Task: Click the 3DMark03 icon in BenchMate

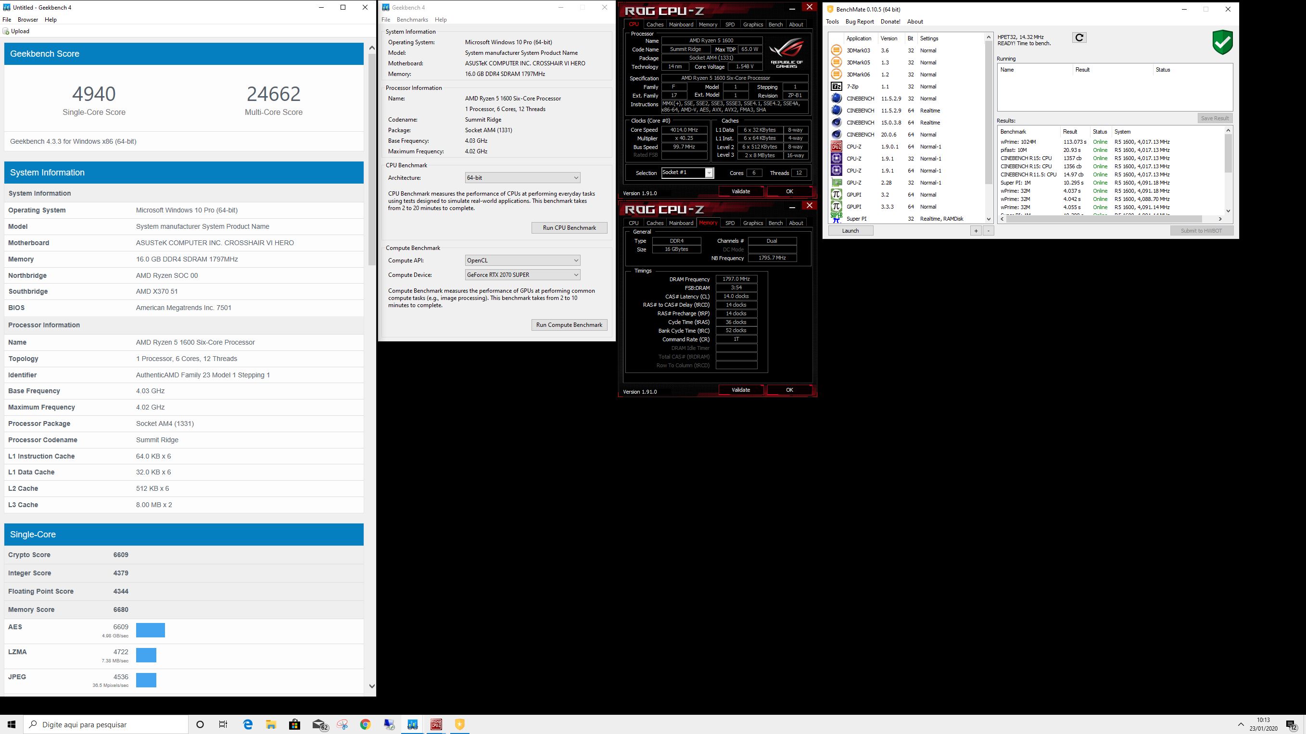Action: [836, 50]
